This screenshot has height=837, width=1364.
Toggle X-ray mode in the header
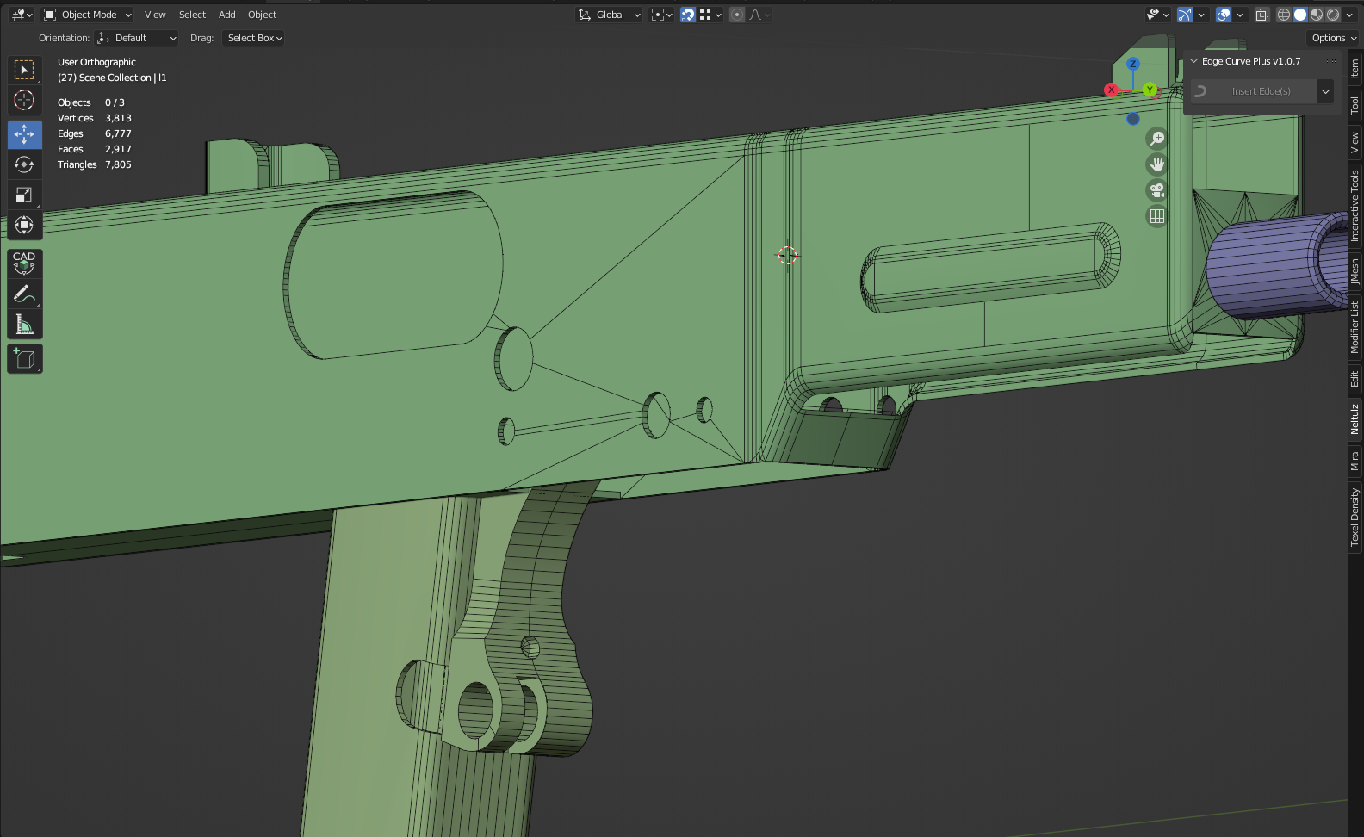point(1262,15)
